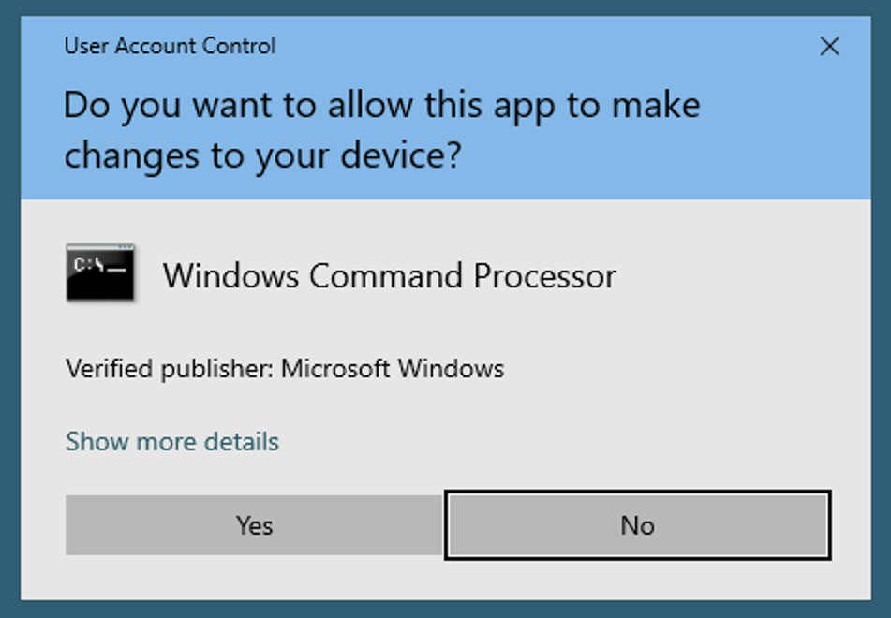Decline the prompt with the No button

click(637, 525)
